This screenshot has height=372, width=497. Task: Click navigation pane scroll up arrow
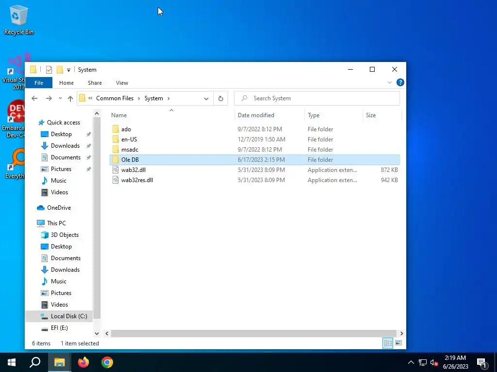point(97,113)
